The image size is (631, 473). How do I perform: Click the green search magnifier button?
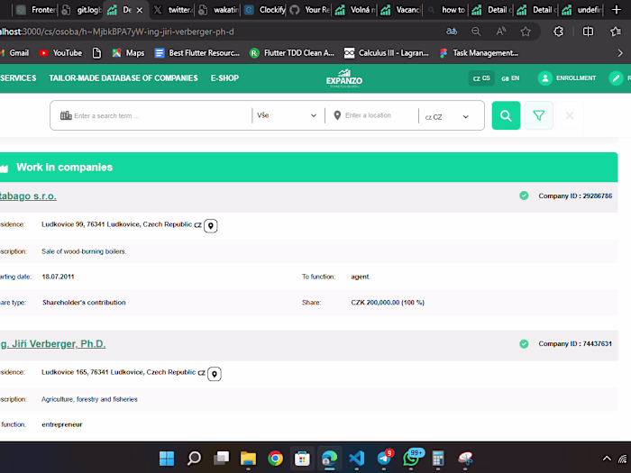506,116
